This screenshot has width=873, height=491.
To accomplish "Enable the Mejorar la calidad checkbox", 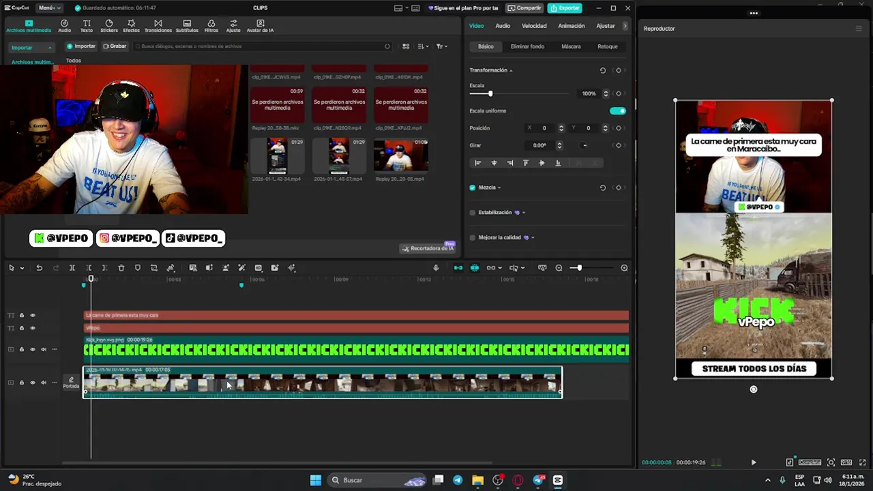I will coord(473,238).
